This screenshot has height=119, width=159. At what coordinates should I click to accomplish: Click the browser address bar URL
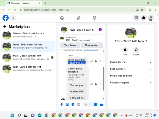click(x=47, y=10)
